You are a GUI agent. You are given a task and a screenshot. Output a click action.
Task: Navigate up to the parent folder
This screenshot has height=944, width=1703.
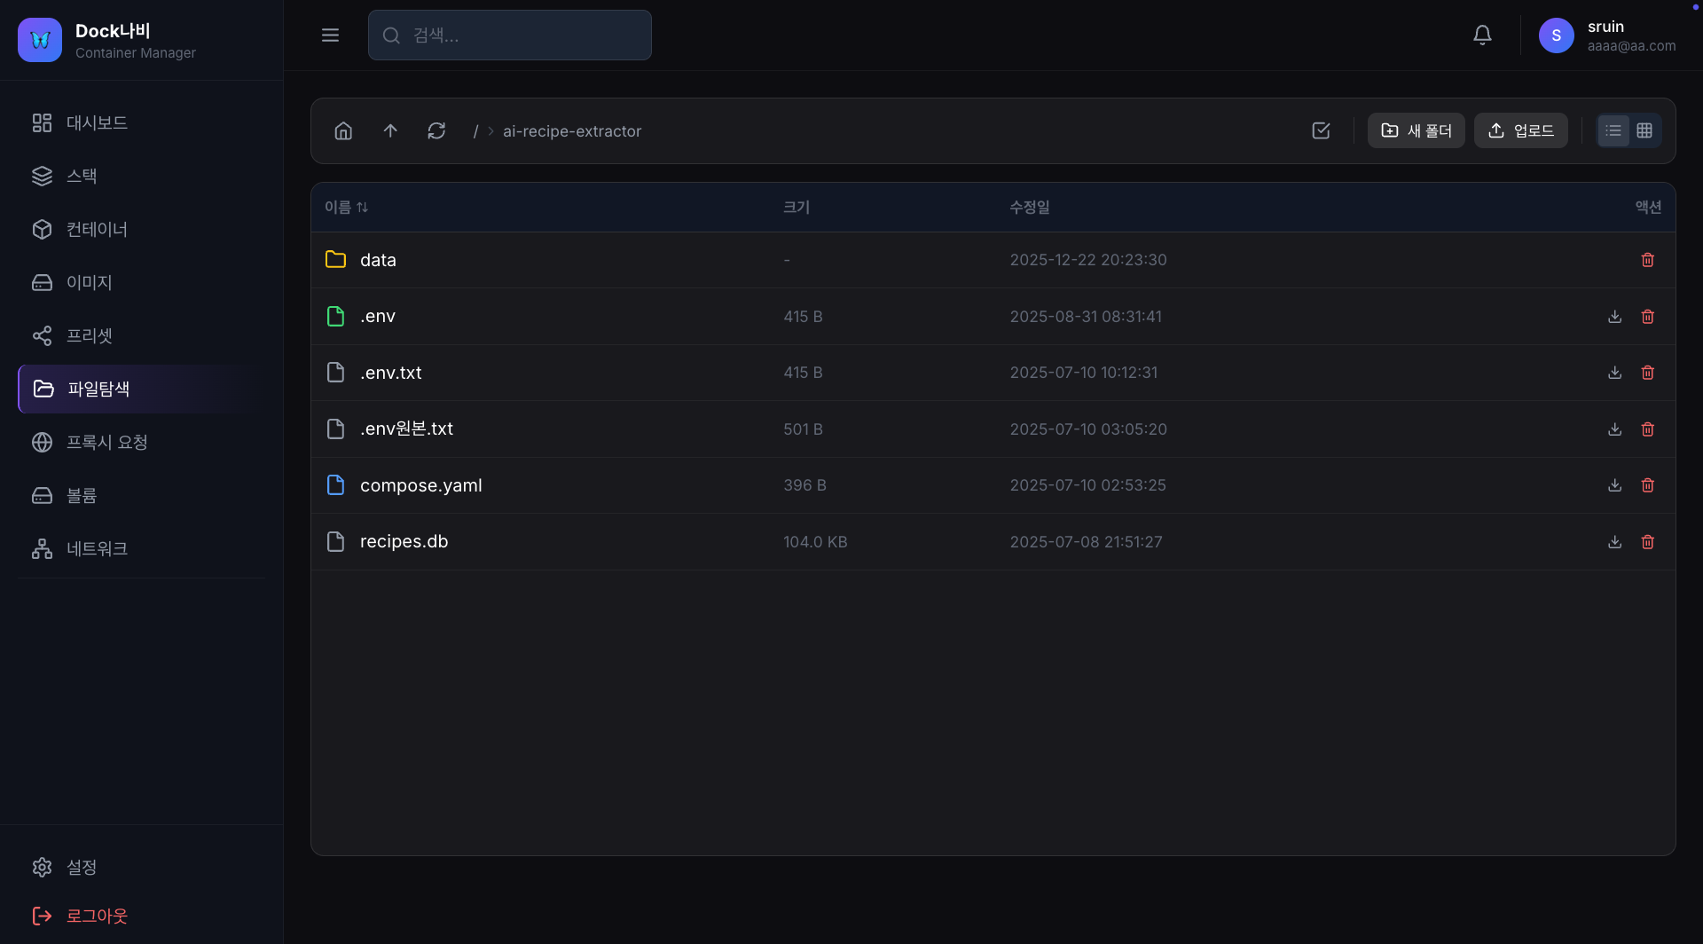(390, 131)
